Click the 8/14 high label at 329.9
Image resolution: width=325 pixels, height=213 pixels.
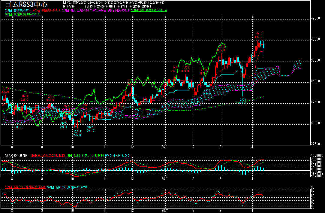point(25,98)
